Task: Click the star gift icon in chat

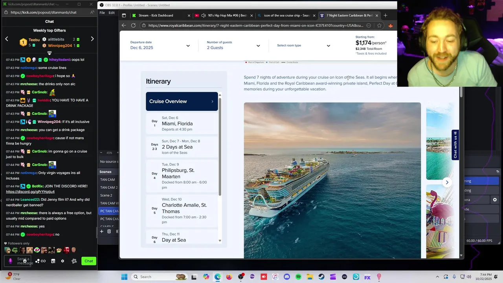Action: pyautogui.click(x=74, y=261)
